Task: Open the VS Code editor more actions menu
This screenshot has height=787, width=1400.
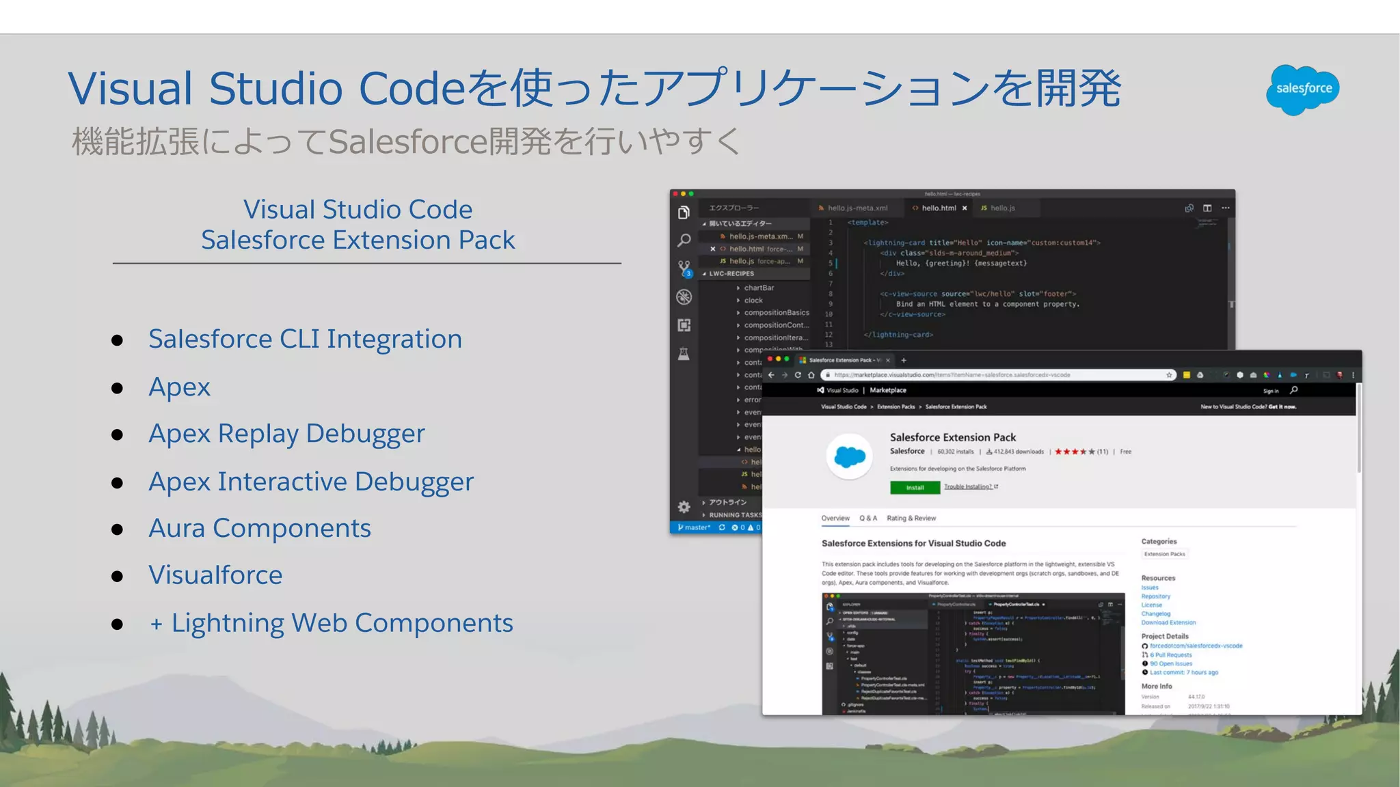Action: point(1226,208)
